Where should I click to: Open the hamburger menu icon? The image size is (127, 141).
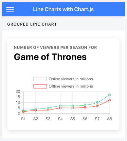tap(10, 9)
